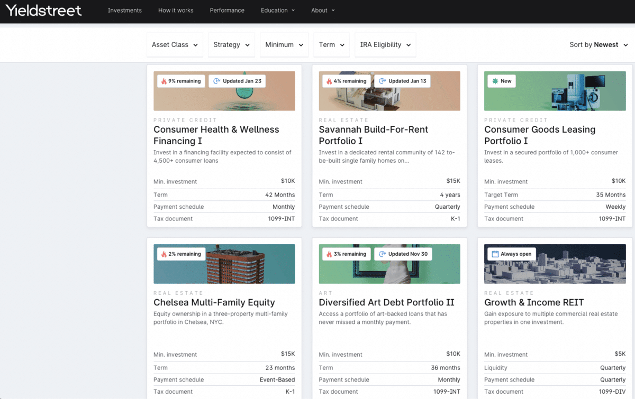Viewport: 635px width, 399px height.
Task: Click the flame icon on 4% remaining badge
Action: (x=329, y=81)
